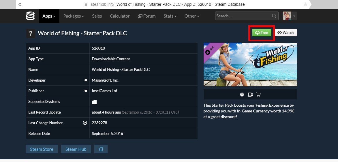
Task: Expand the Stats dropdown menu
Action: (x=170, y=16)
